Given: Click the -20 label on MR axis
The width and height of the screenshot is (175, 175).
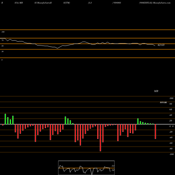Looking at the screenshot, I should click(171, 132).
